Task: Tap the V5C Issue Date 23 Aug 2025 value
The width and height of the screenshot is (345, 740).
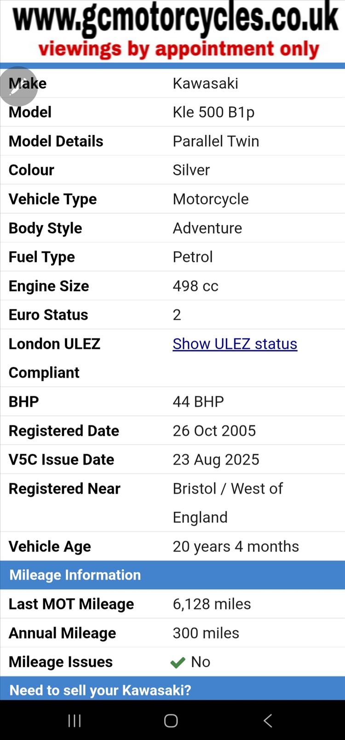Action: pos(216,459)
